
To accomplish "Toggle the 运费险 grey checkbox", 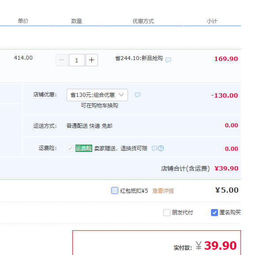I will [70, 148].
